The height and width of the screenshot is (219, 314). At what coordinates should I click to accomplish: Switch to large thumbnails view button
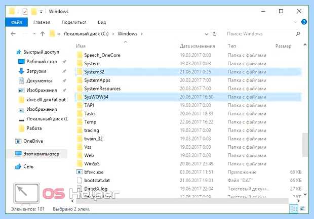click(x=302, y=209)
